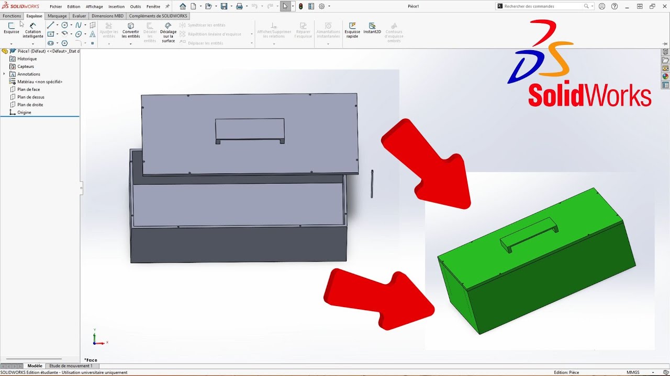Open the Options gear icon
The width and height of the screenshot is (670, 376).
coord(321,6)
